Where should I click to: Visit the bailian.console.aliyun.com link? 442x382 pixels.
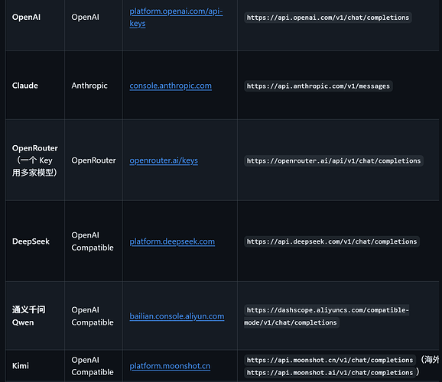point(177,316)
